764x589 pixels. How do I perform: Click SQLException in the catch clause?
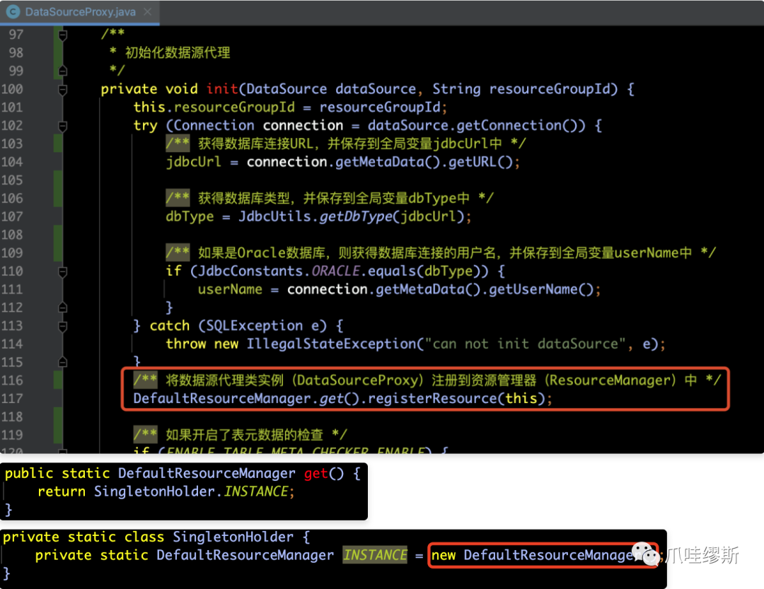click(255, 326)
